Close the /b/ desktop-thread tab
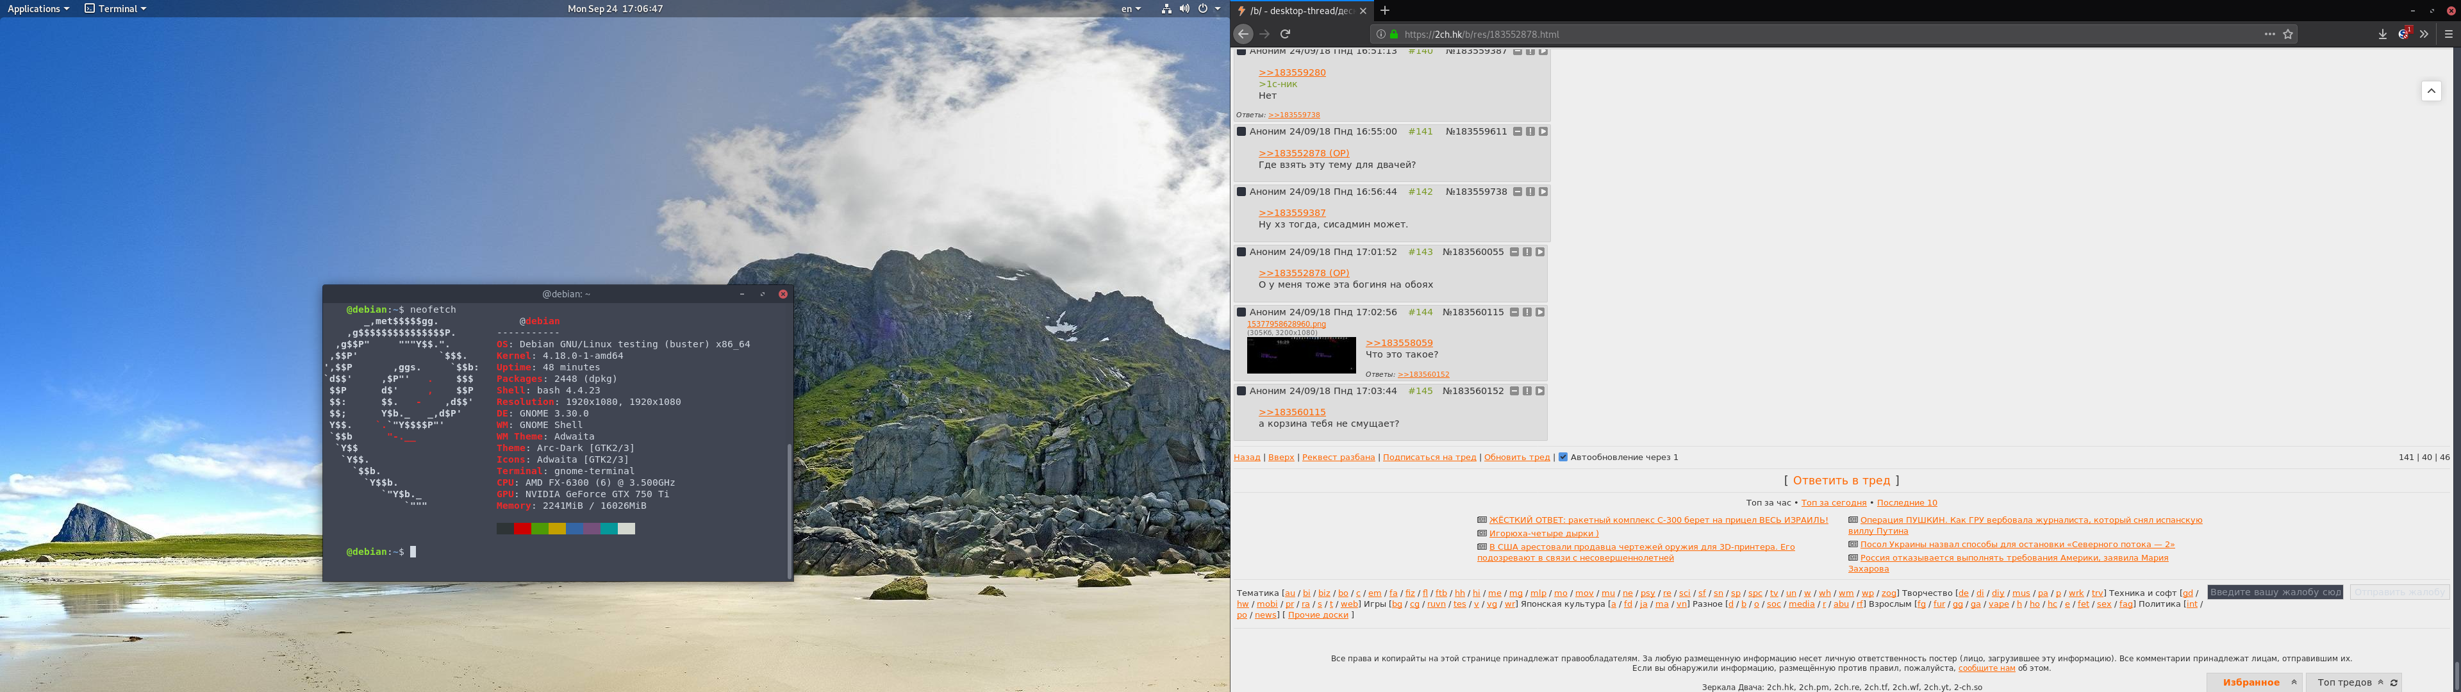The image size is (2461, 692). 1363,10
